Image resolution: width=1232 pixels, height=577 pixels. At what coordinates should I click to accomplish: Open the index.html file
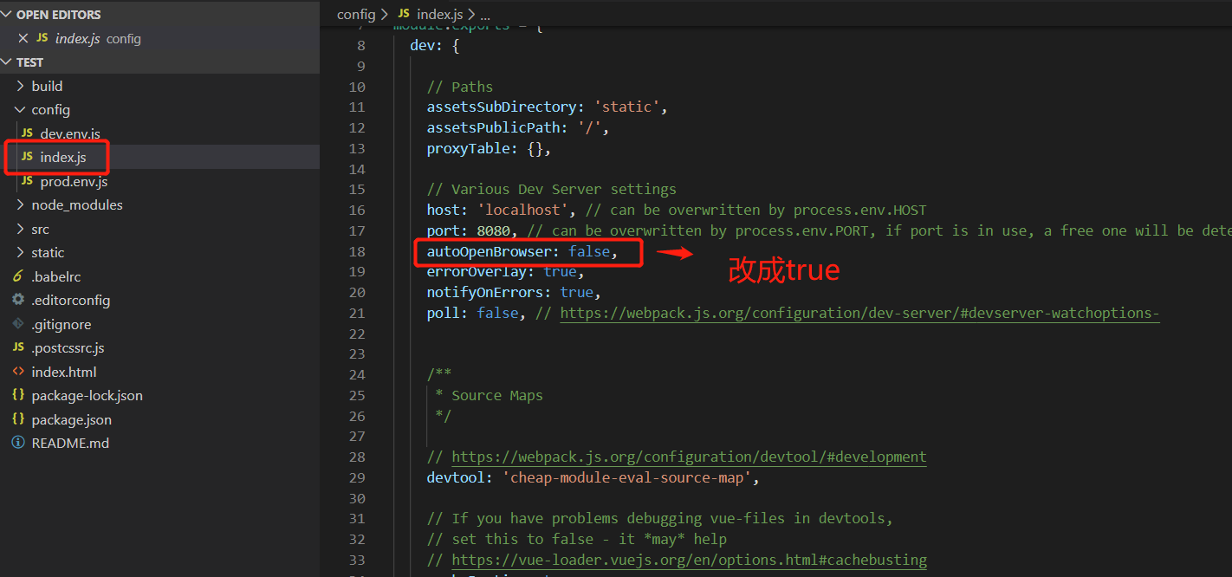click(x=64, y=373)
